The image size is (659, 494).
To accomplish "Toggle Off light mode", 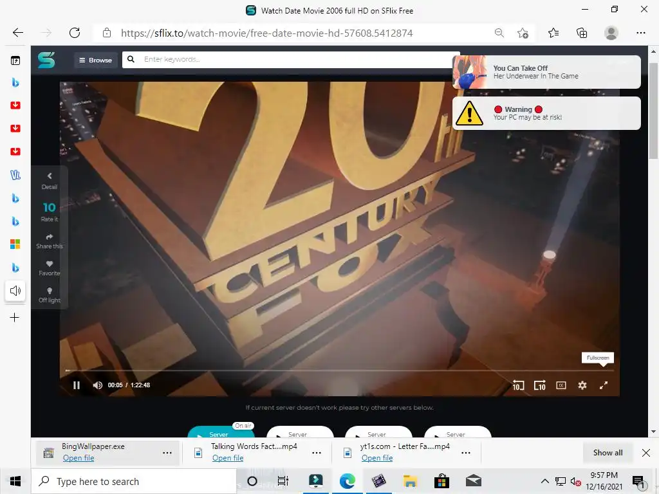I will 49,295.
